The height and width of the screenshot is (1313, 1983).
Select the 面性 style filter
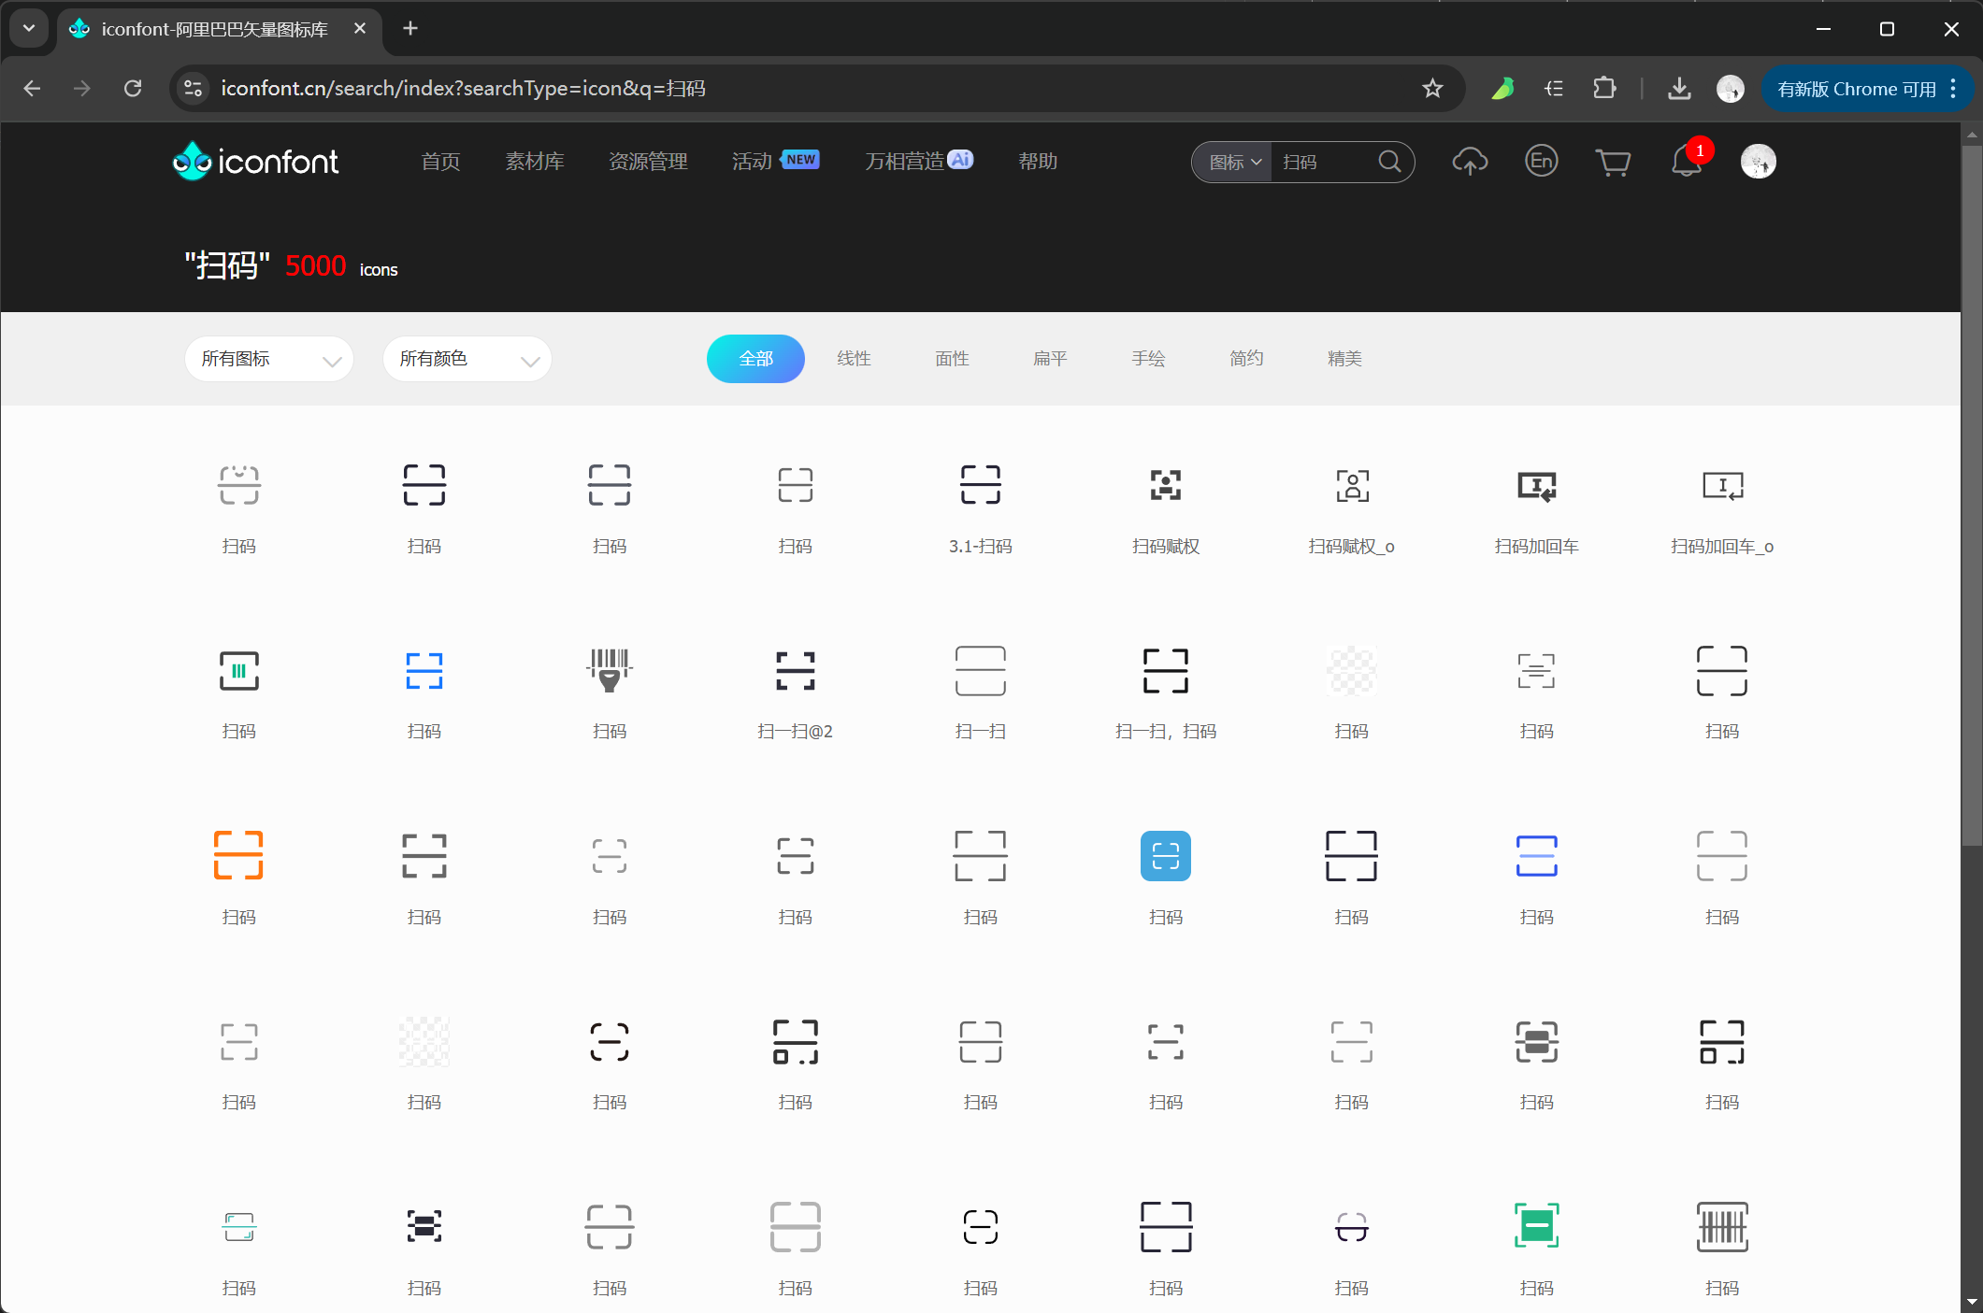coord(952,359)
